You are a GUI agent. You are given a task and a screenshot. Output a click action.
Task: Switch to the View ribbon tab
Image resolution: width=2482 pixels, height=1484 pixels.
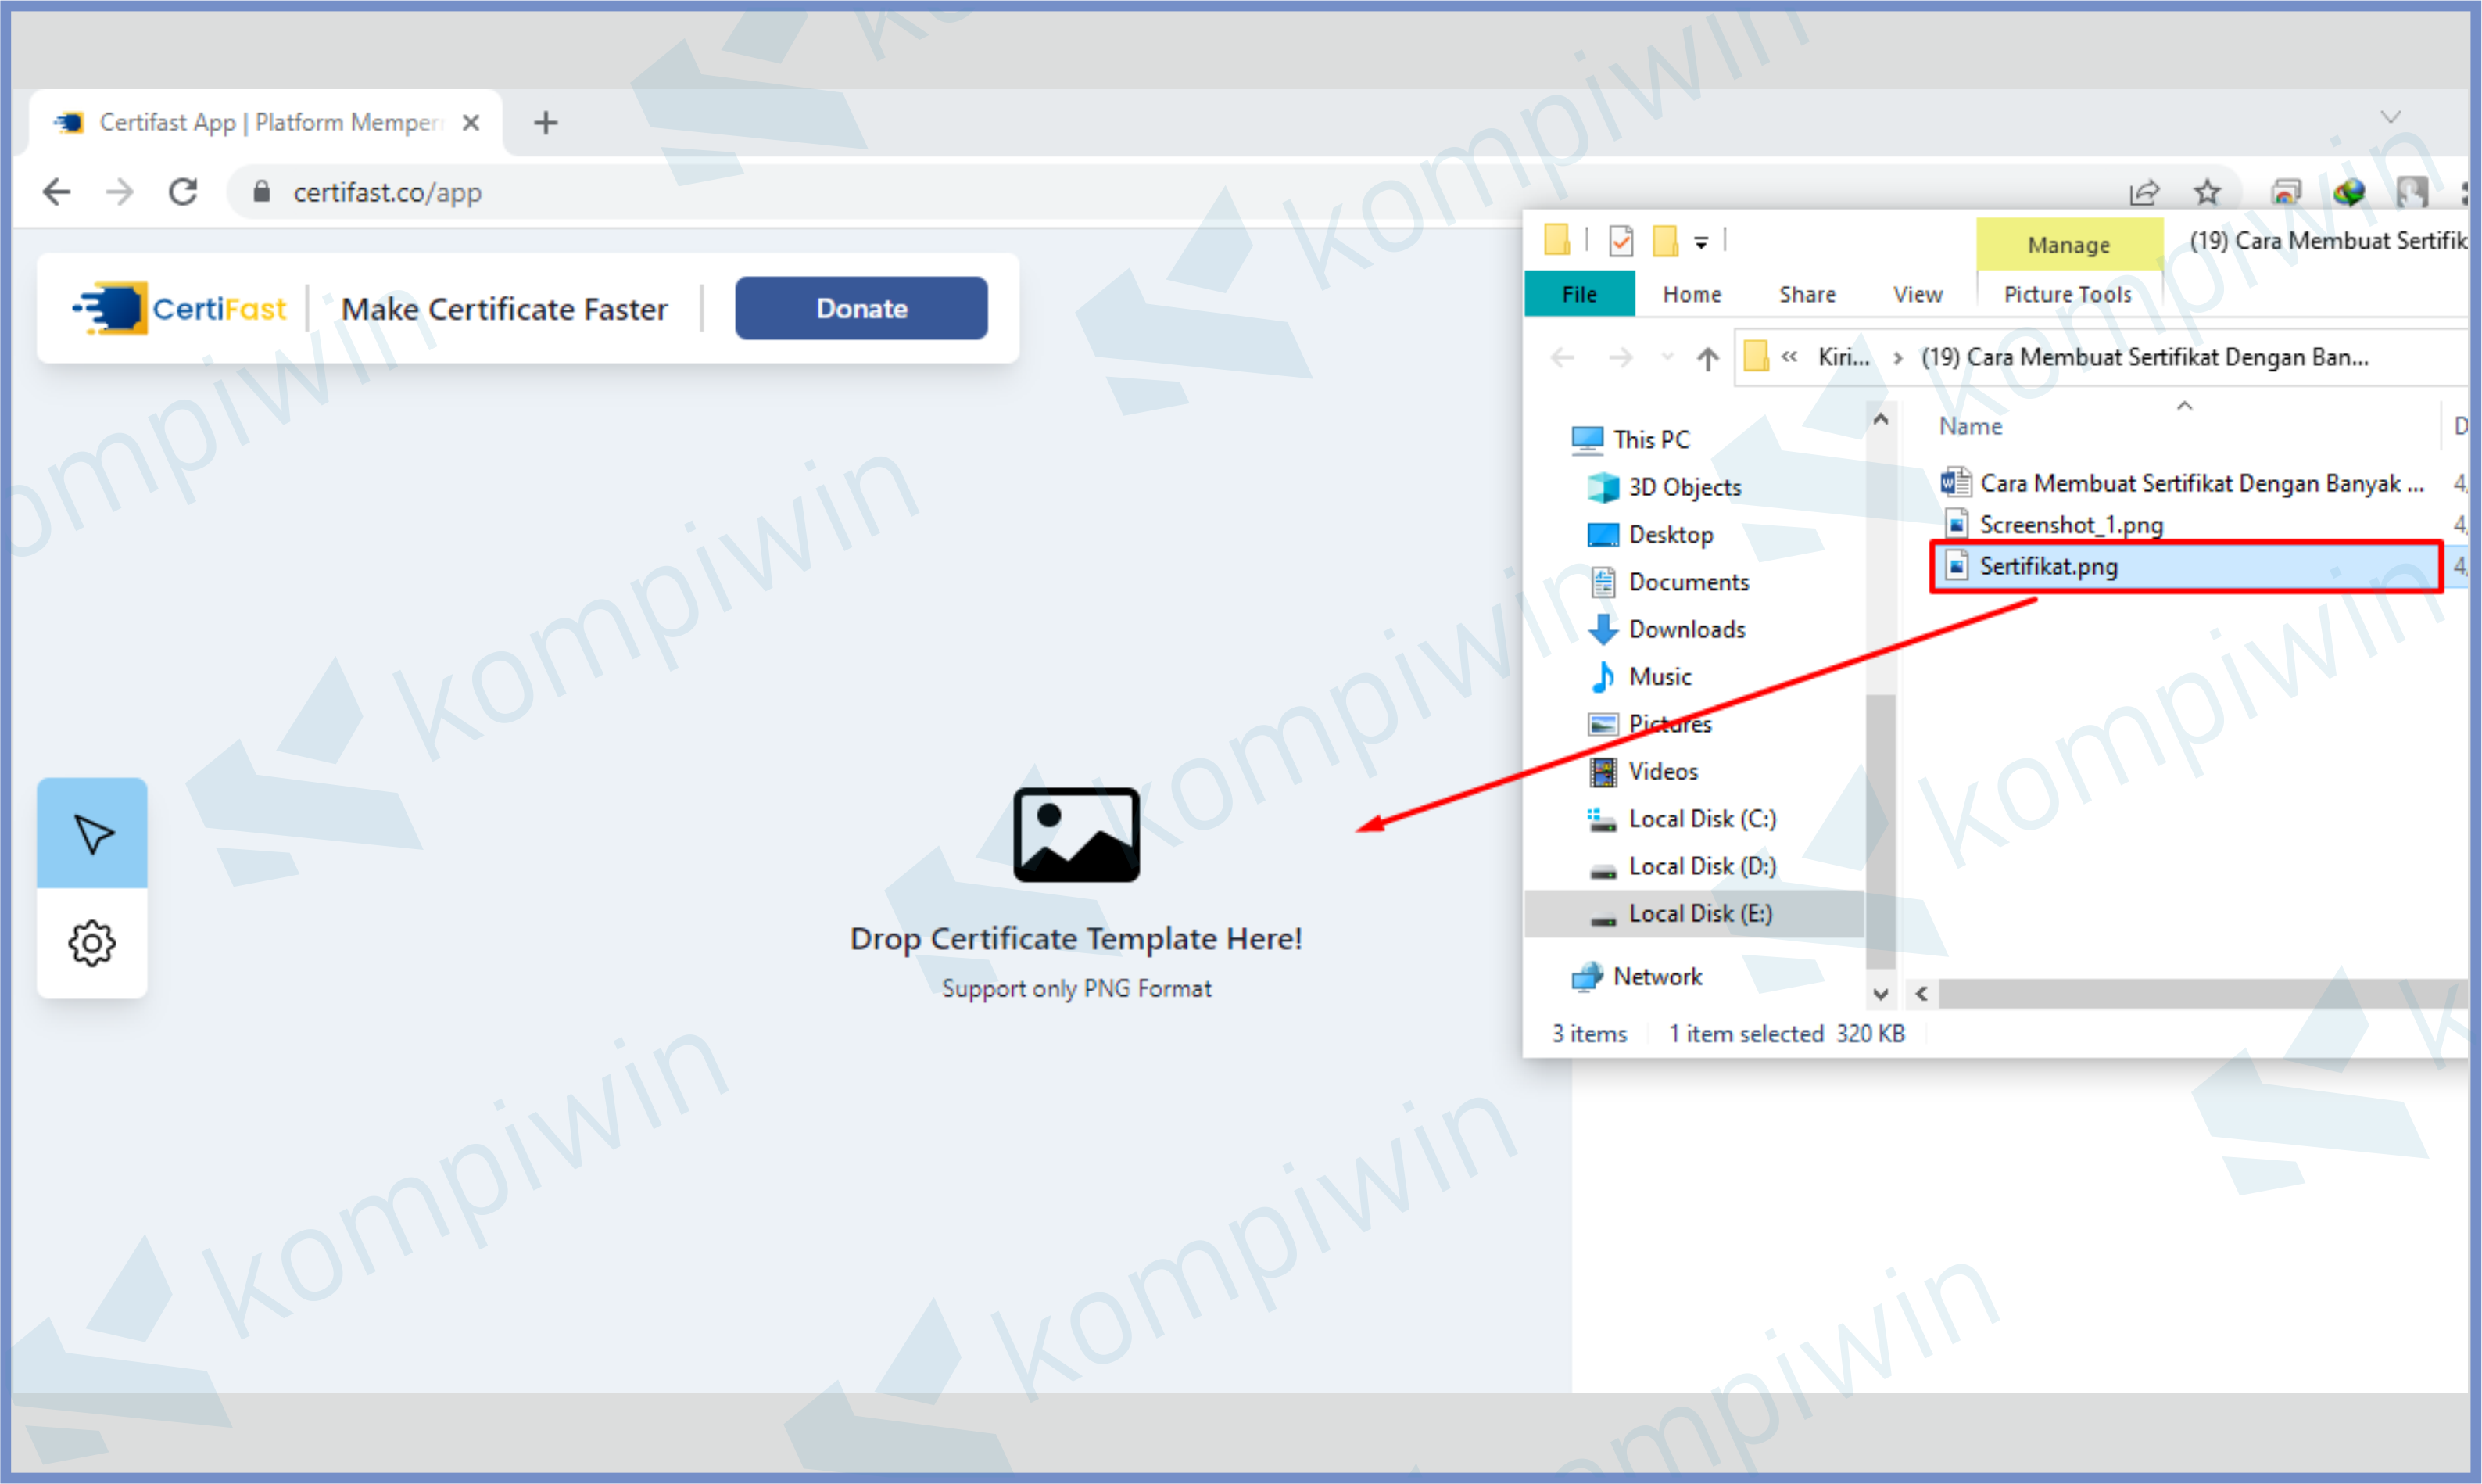(1918, 294)
